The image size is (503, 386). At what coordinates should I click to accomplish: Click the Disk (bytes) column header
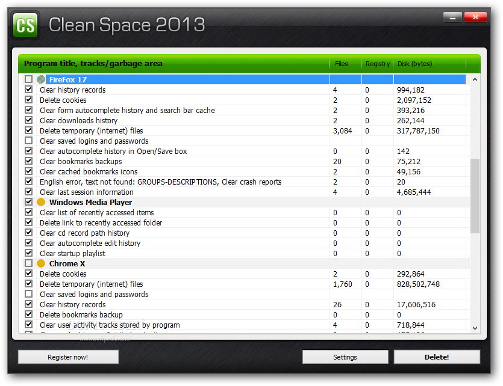[430, 64]
